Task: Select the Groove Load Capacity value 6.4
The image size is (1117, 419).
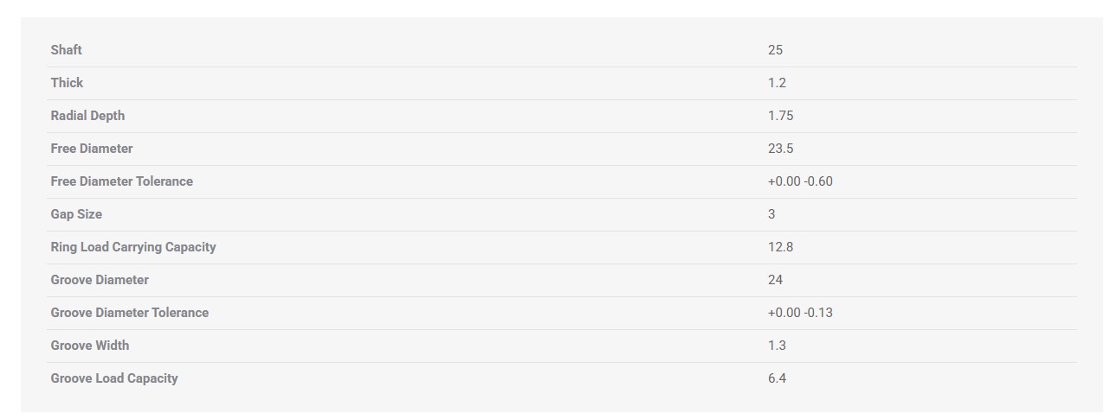Action: [x=777, y=378]
